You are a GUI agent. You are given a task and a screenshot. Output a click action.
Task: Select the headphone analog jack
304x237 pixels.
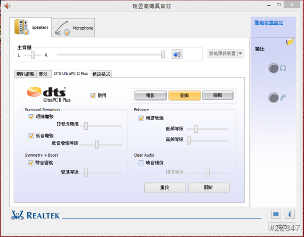pyautogui.click(x=274, y=68)
